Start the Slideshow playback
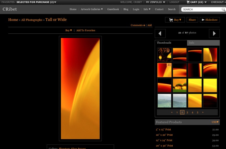 [210, 20]
